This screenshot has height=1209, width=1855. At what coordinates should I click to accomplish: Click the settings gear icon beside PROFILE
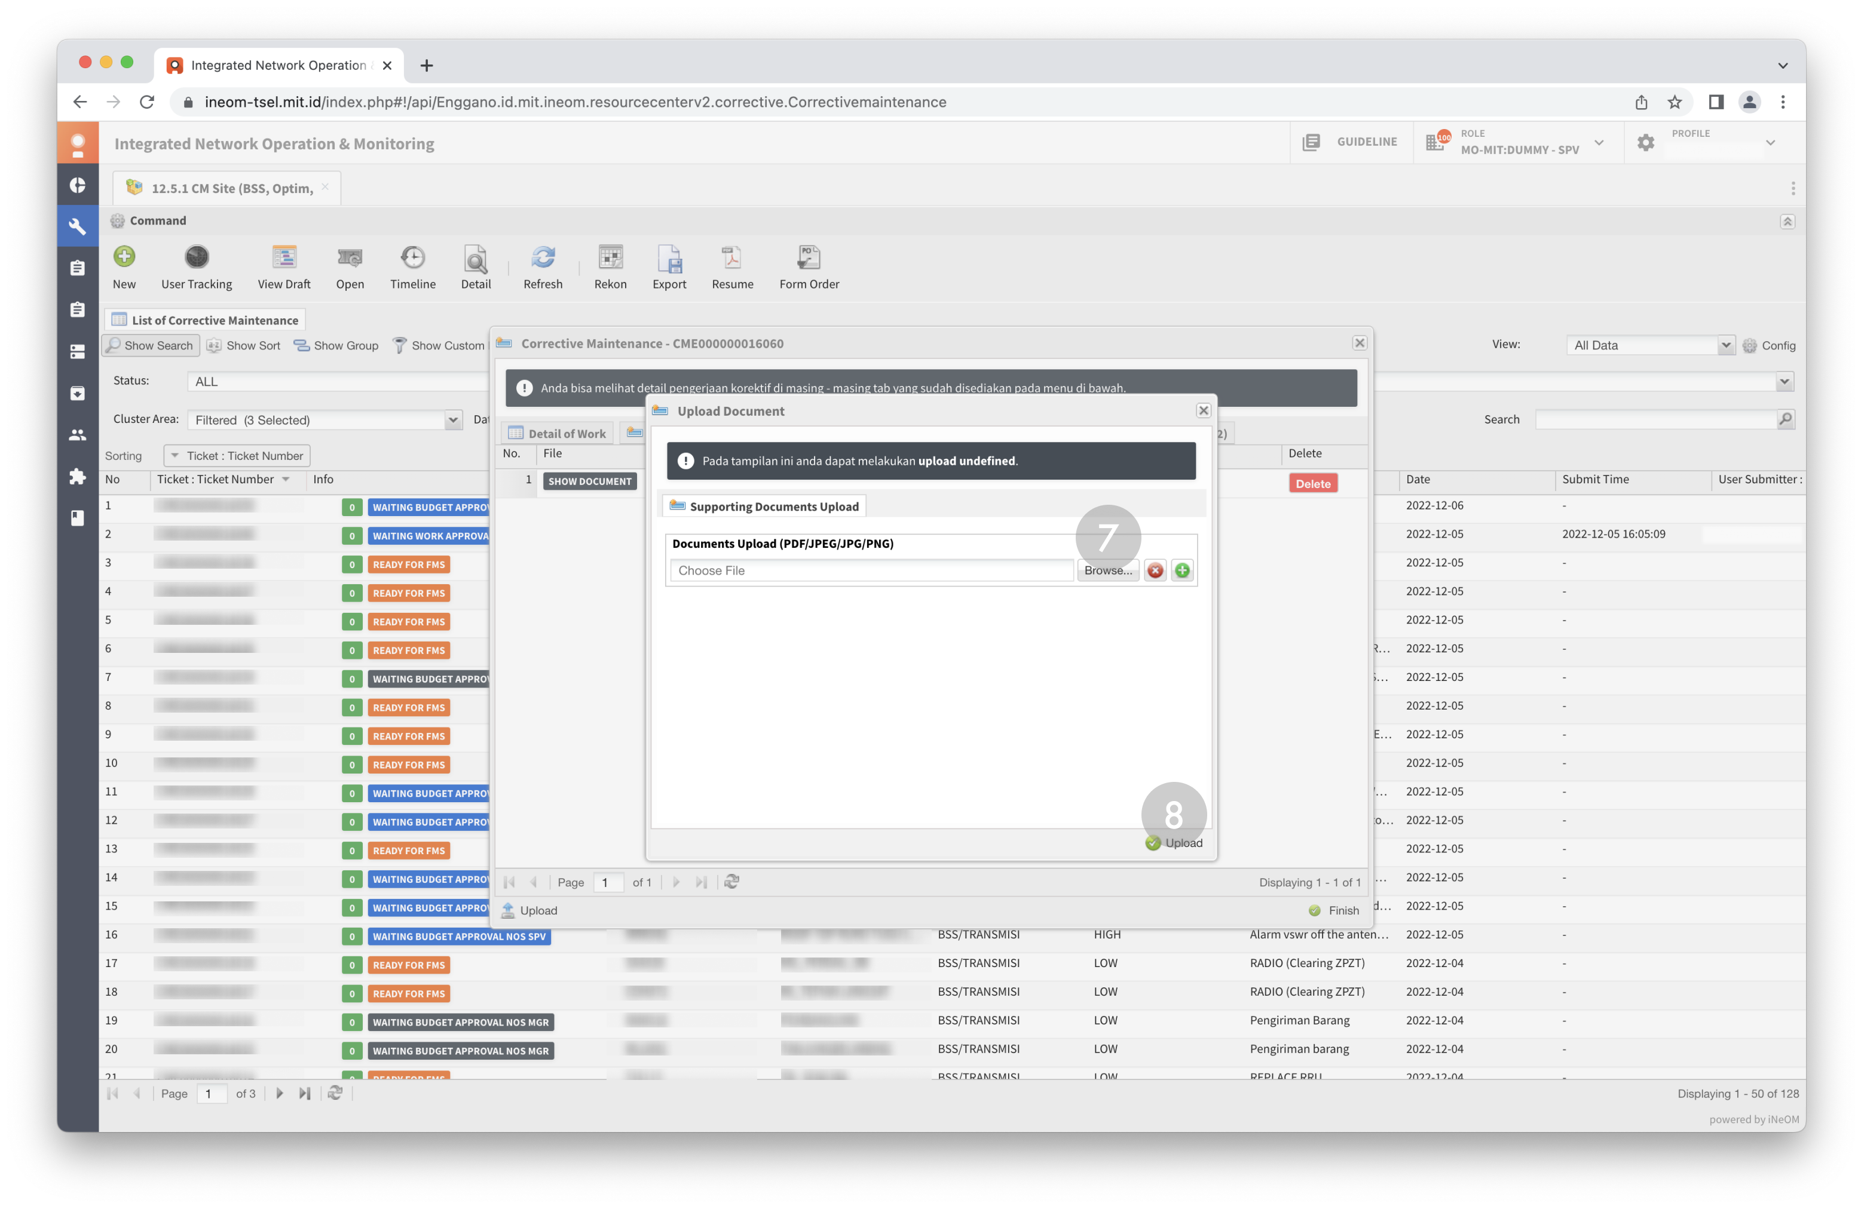pos(1645,143)
